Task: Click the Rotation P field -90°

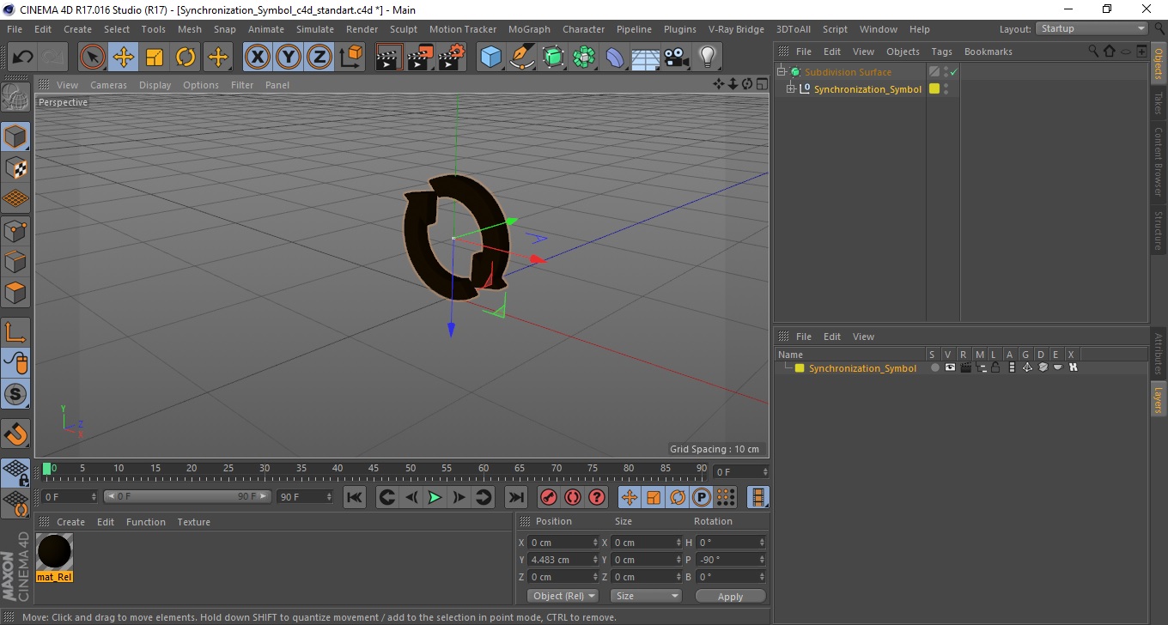Action: click(x=730, y=560)
